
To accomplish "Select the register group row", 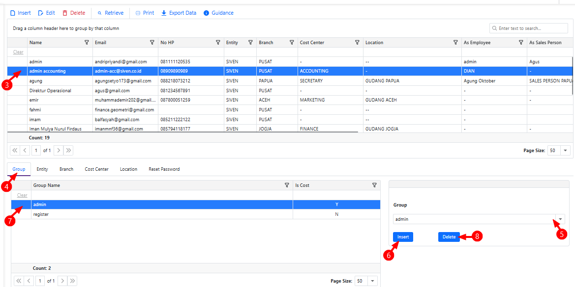I will pyautogui.click(x=196, y=214).
